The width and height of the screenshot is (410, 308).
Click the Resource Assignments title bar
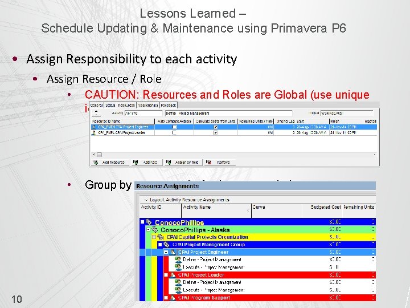255,186
